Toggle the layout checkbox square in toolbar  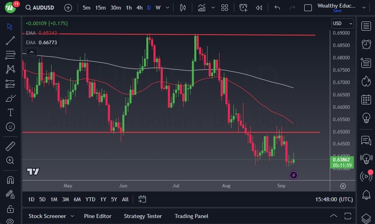308,8
